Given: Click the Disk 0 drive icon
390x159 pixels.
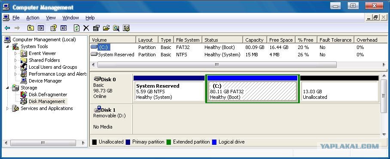Looking at the screenshot, I should 97,79.
